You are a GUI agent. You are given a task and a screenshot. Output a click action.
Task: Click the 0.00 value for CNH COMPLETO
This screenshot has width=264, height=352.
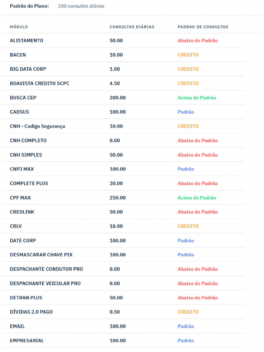[115, 141]
